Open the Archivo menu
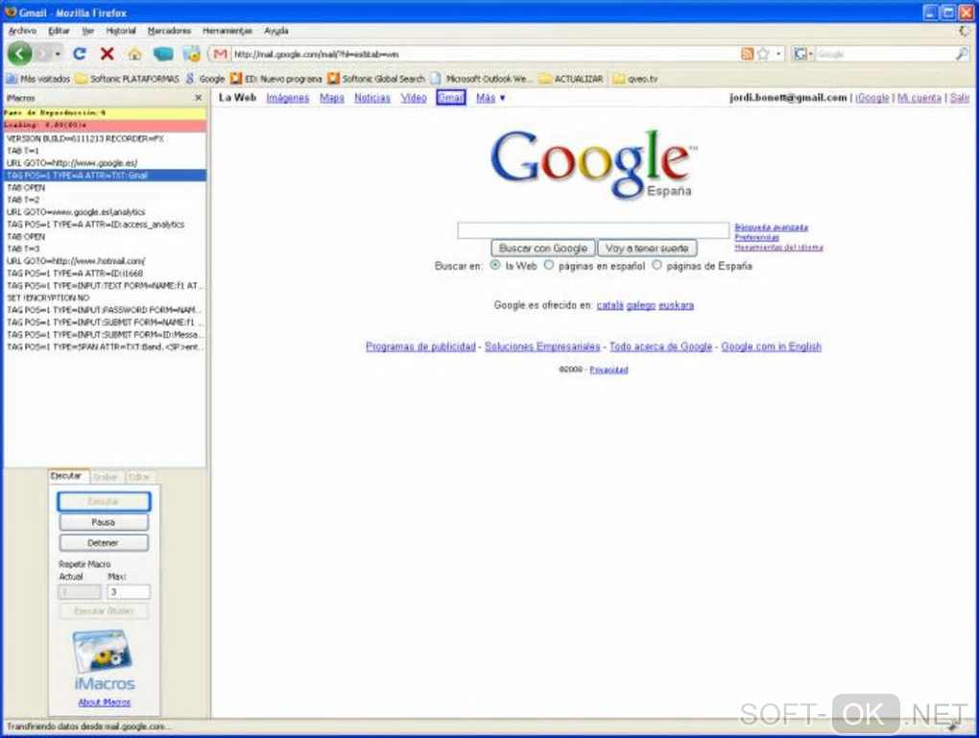The height and width of the screenshot is (738, 979). [22, 31]
